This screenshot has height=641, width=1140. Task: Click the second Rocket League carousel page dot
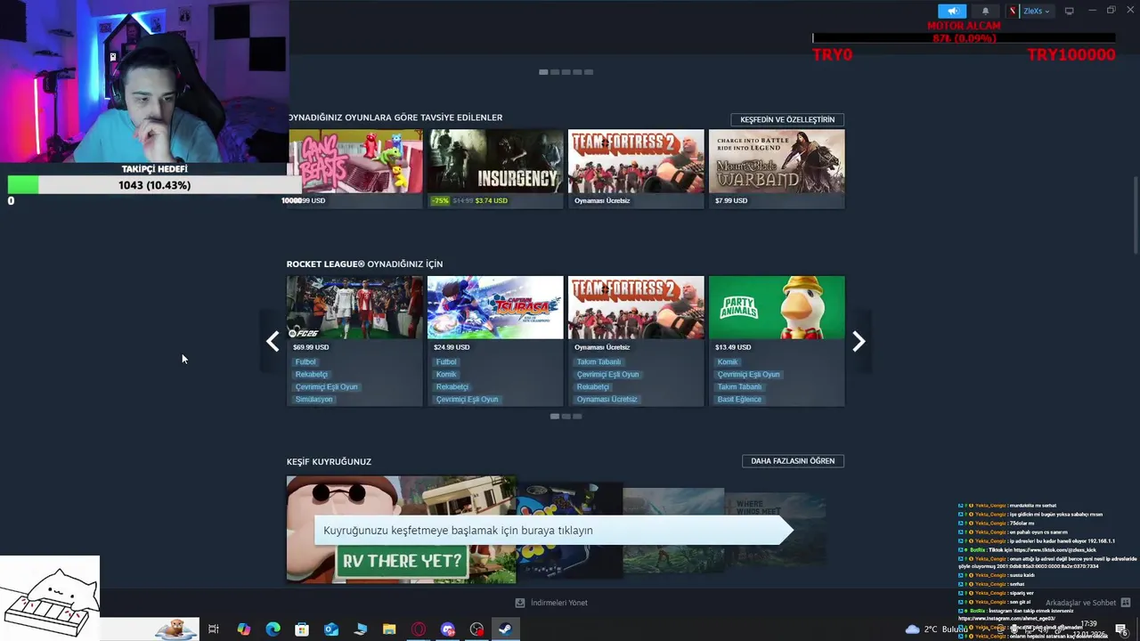click(566, 417)
